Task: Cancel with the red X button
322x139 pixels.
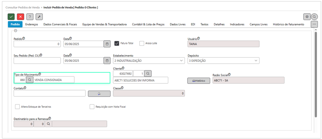Action: click(x=21, y=17)
